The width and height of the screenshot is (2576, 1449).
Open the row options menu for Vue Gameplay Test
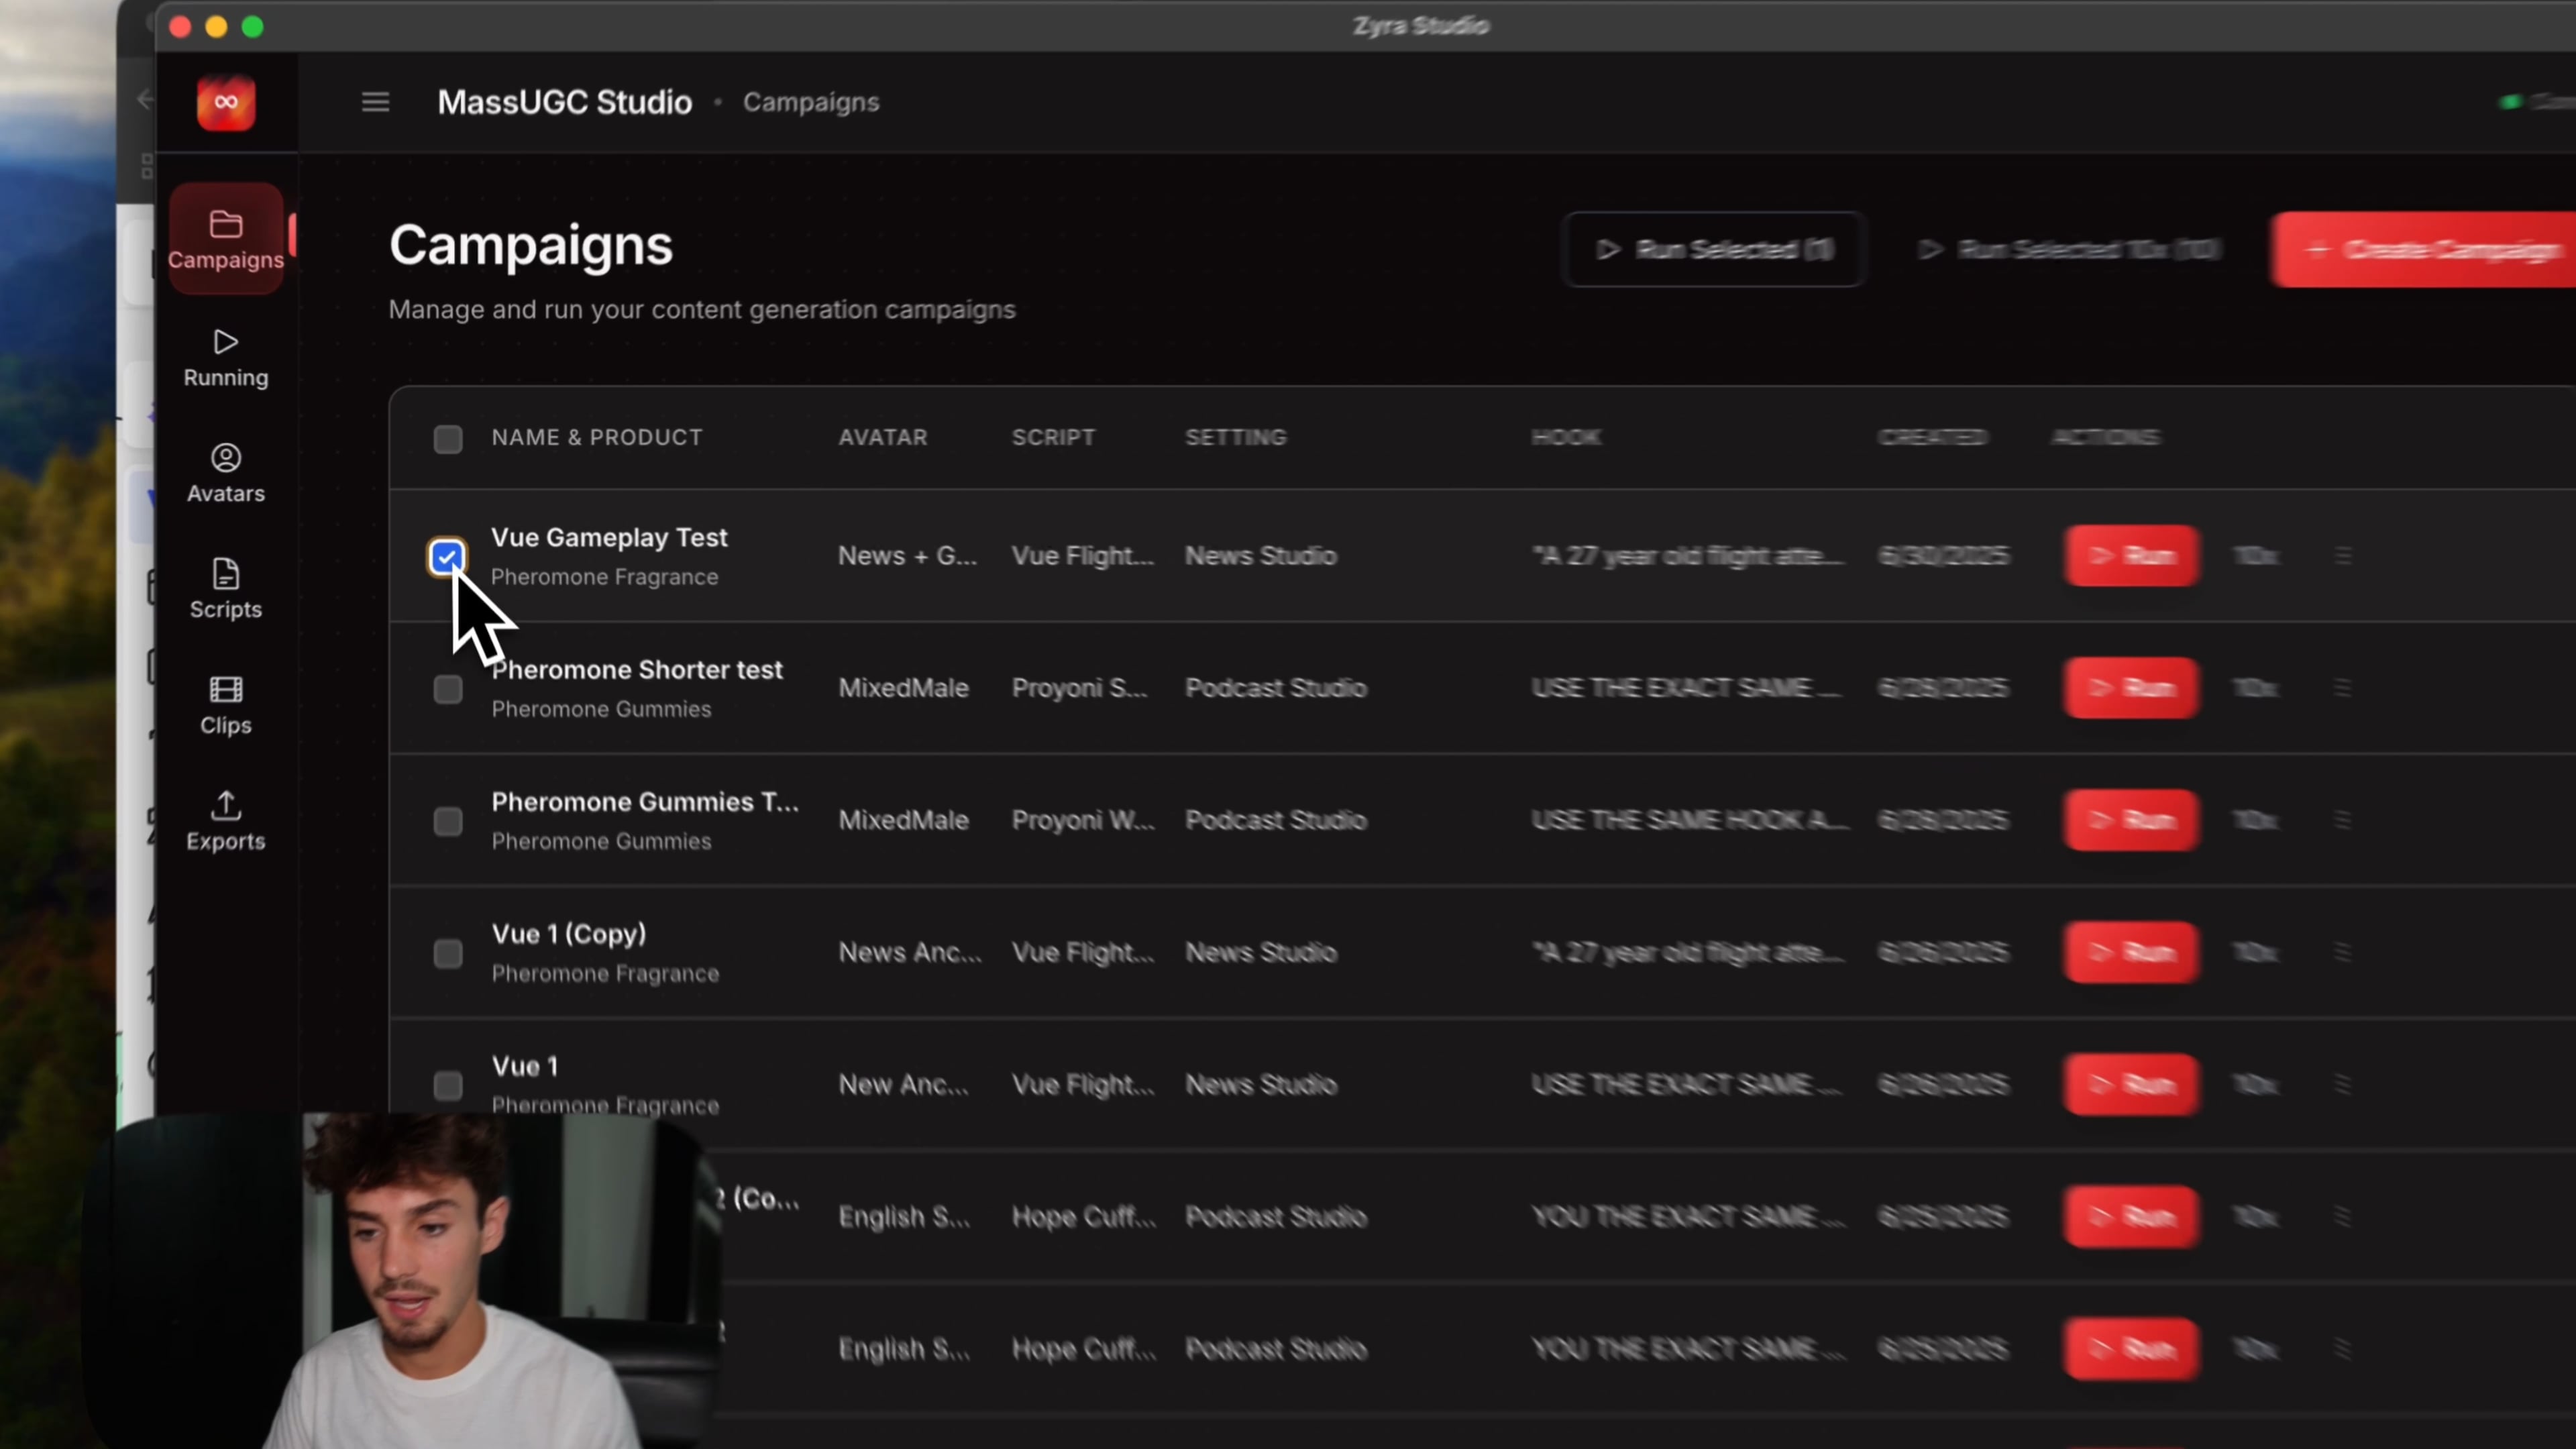click(x=2342, y=556)
